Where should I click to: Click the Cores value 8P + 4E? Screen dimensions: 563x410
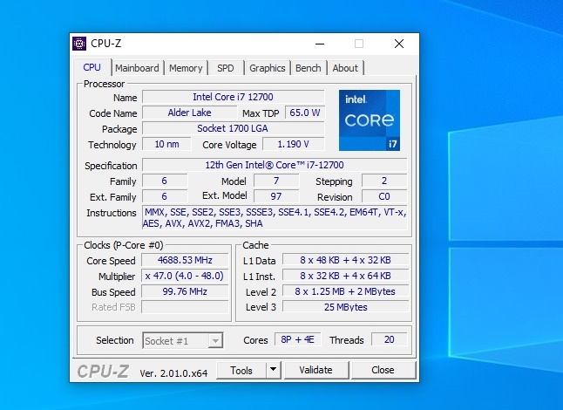point(298,339)
